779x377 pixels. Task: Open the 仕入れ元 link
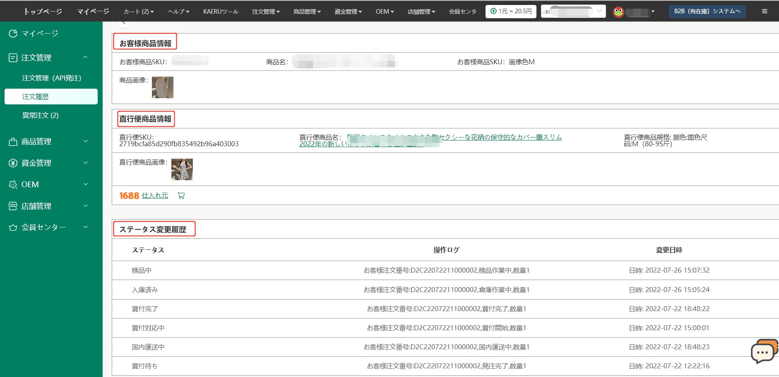point(155,196)
